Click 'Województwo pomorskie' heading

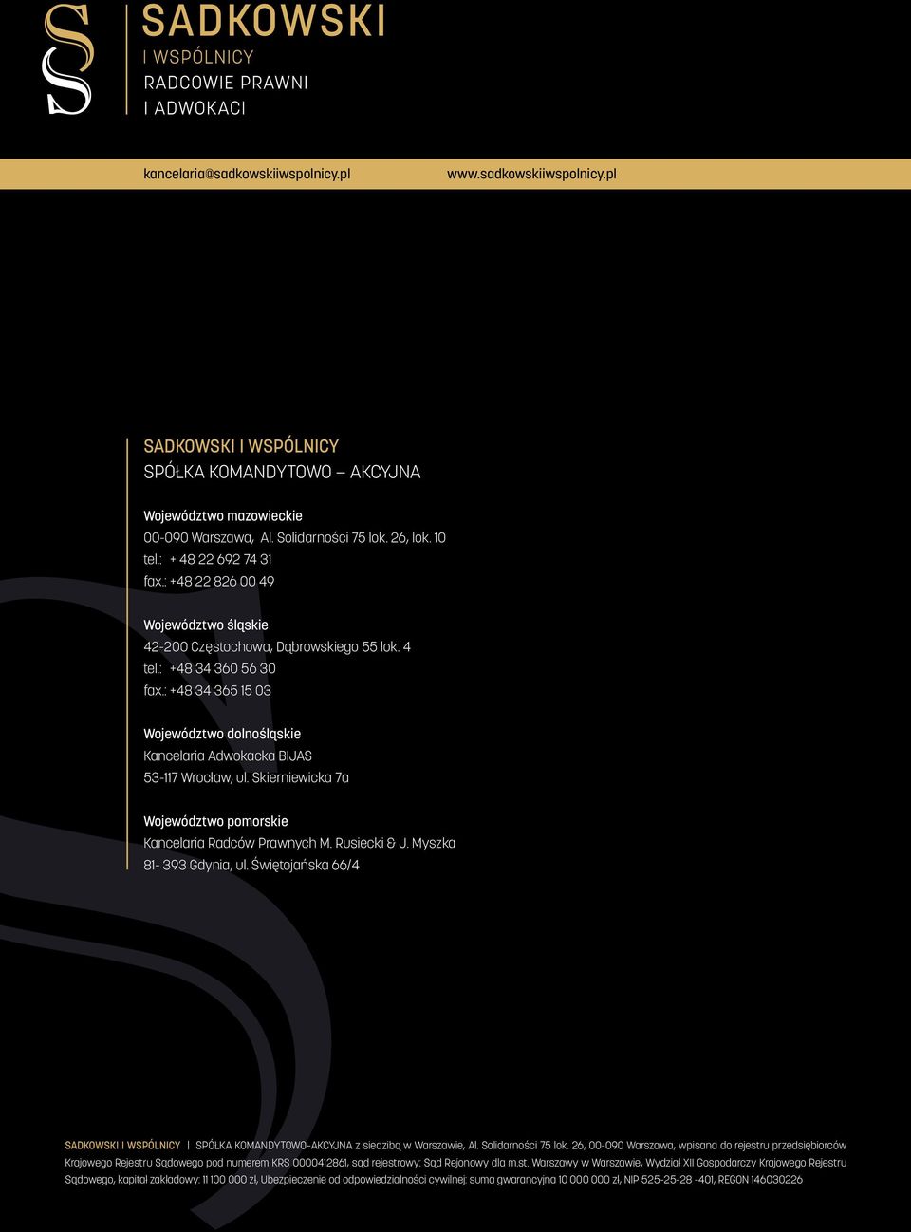point(215,821)
